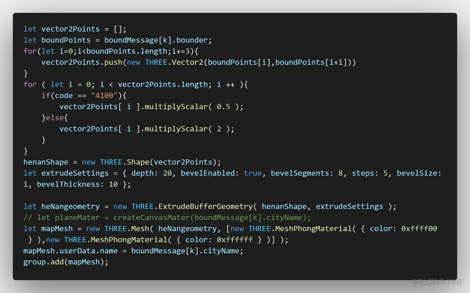The image size is (470, 293).
Task: Click the else keyword in the condition
Action: click(x=55, y=118)
